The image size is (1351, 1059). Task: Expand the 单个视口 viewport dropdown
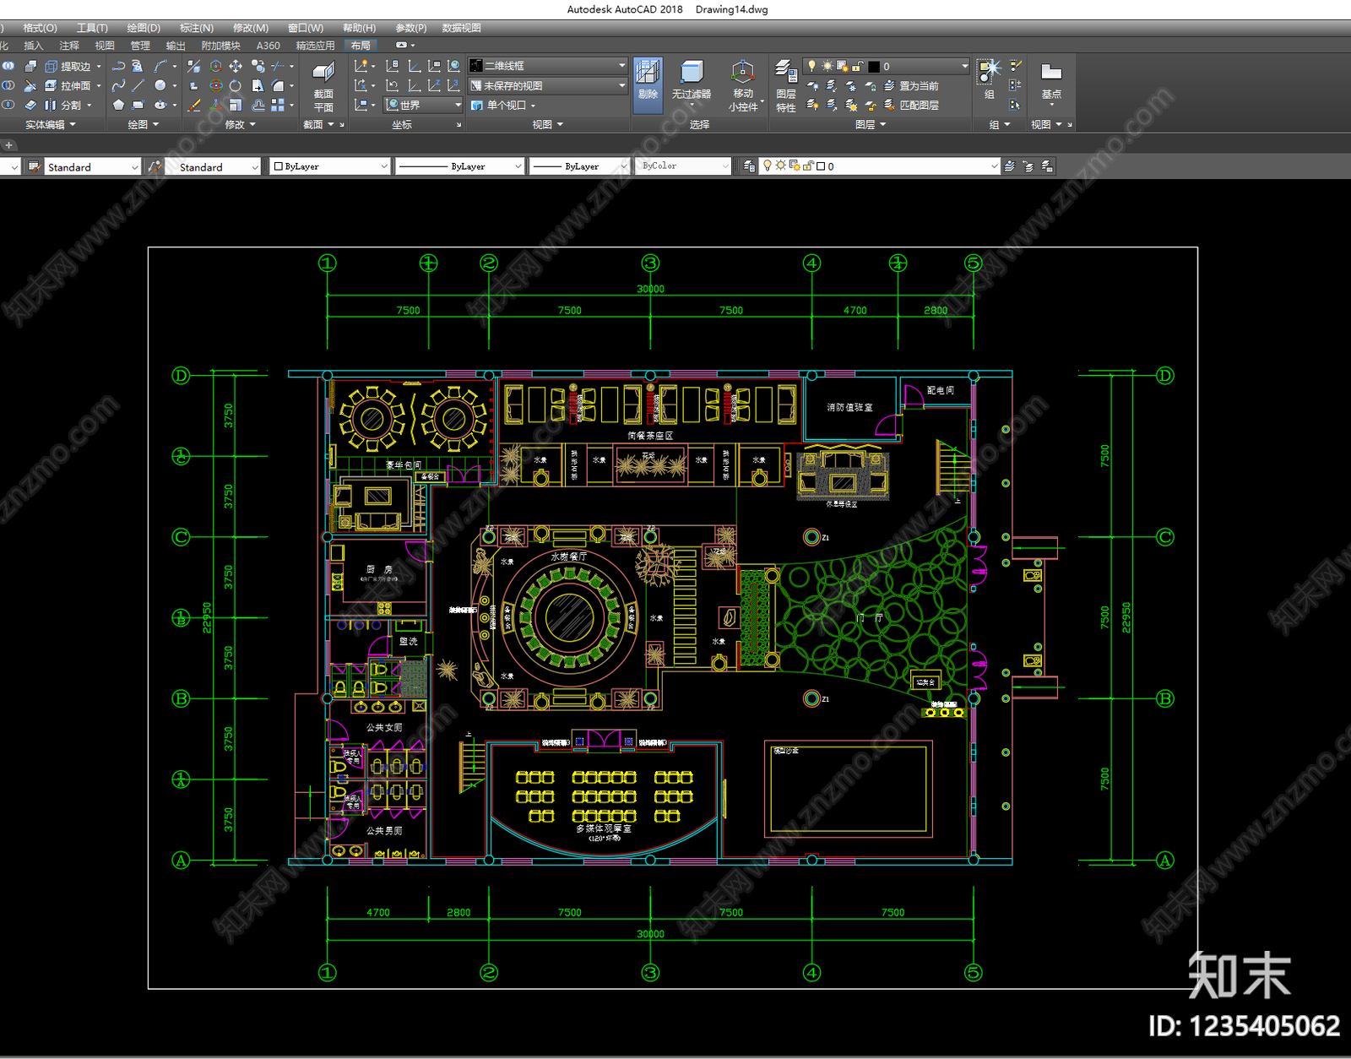(503, 105)
